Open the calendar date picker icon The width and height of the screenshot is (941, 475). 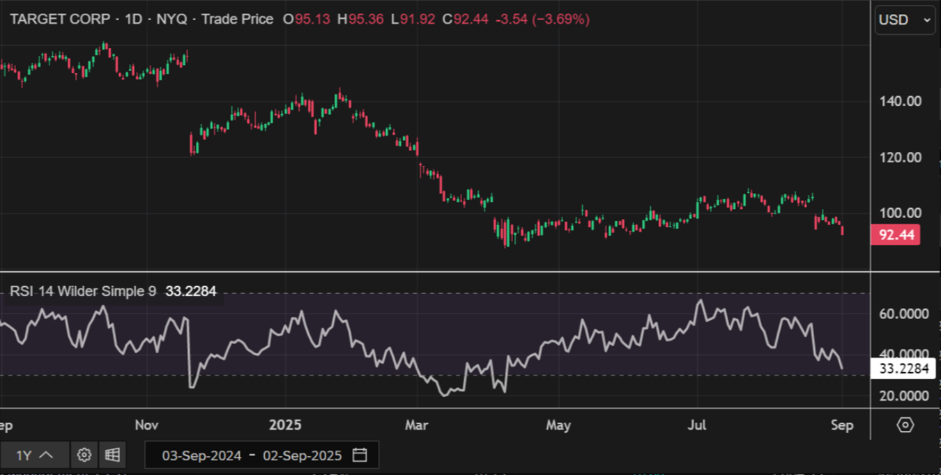pyautogui.click(x=360, y=455)
